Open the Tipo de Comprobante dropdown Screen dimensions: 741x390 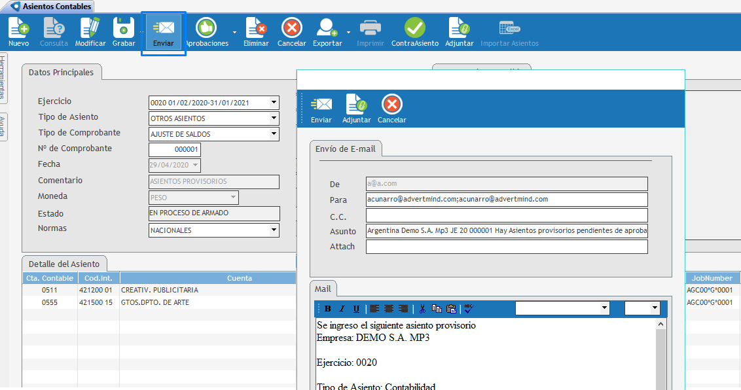pos(274,134)
